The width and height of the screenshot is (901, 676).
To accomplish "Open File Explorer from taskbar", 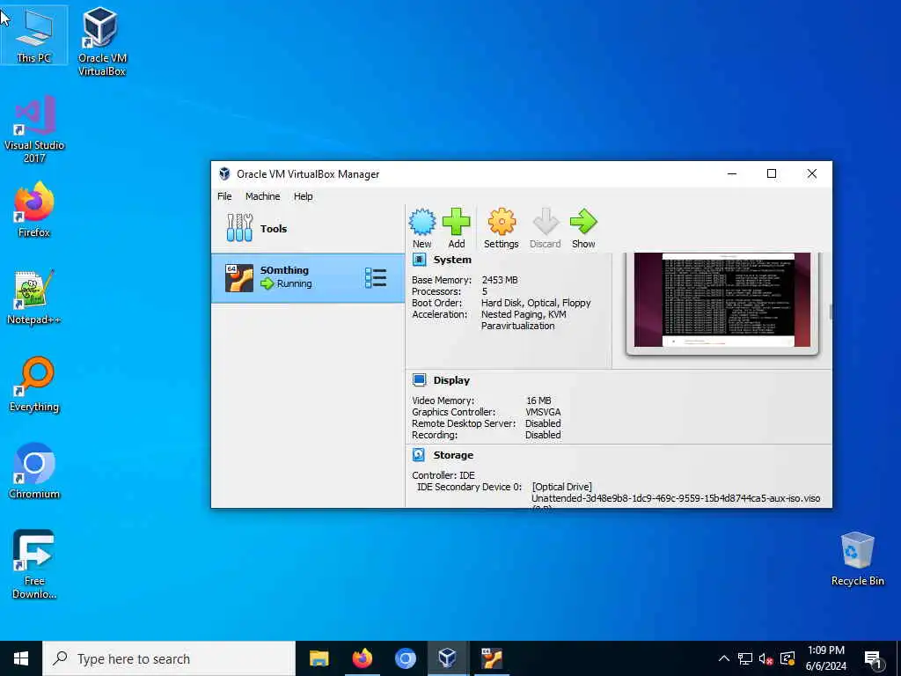I will pyautogui.click(x=319, y=658).
